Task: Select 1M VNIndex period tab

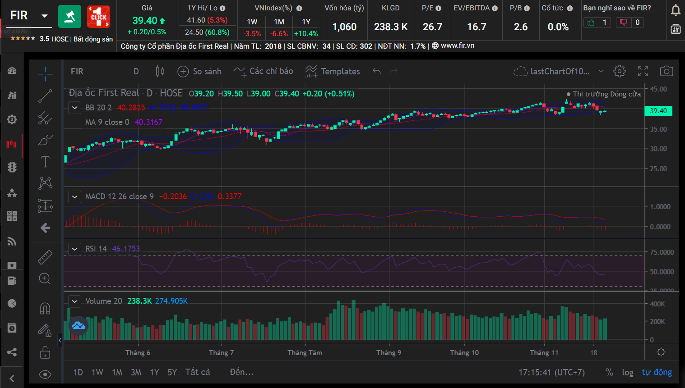Action: (x=279, y=22)
